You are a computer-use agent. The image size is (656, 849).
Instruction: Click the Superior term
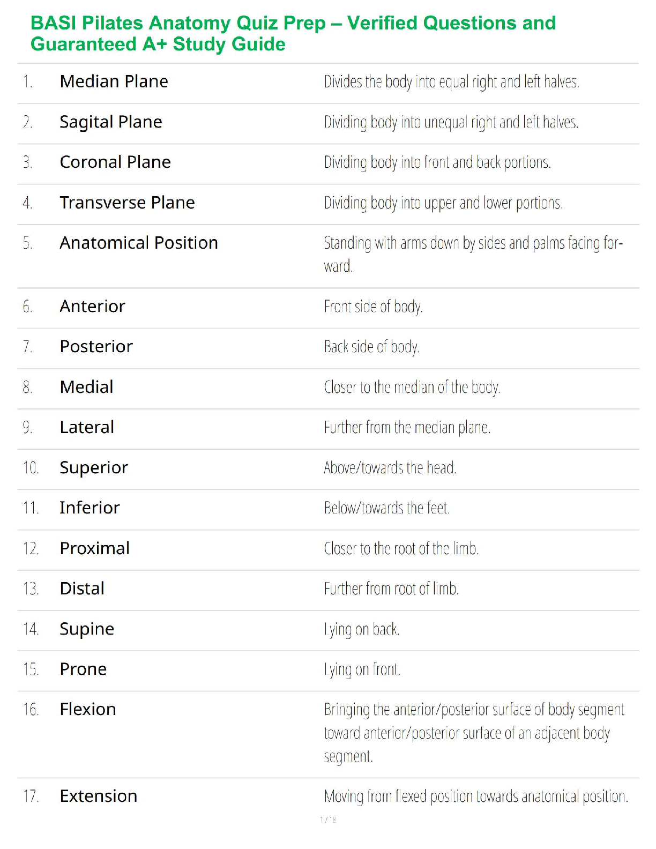[94, 468]
